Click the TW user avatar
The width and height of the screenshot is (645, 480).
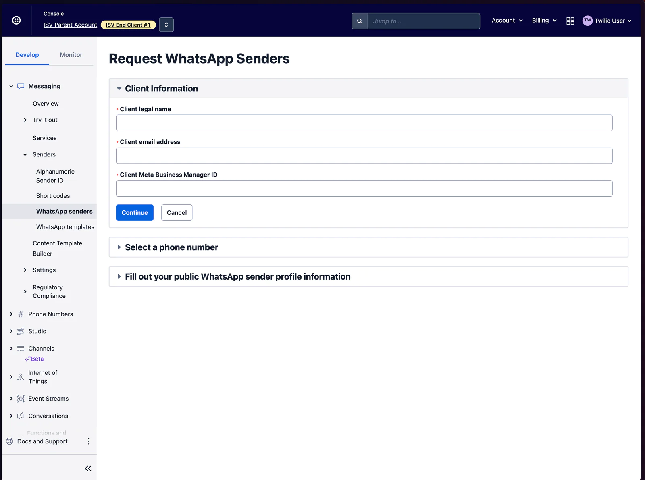click(587, 21)
